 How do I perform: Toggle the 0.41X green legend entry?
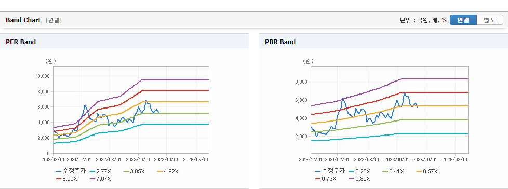pos(393,171)
